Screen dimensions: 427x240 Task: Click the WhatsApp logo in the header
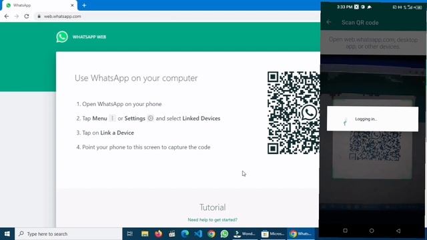(x=62, y=37)
